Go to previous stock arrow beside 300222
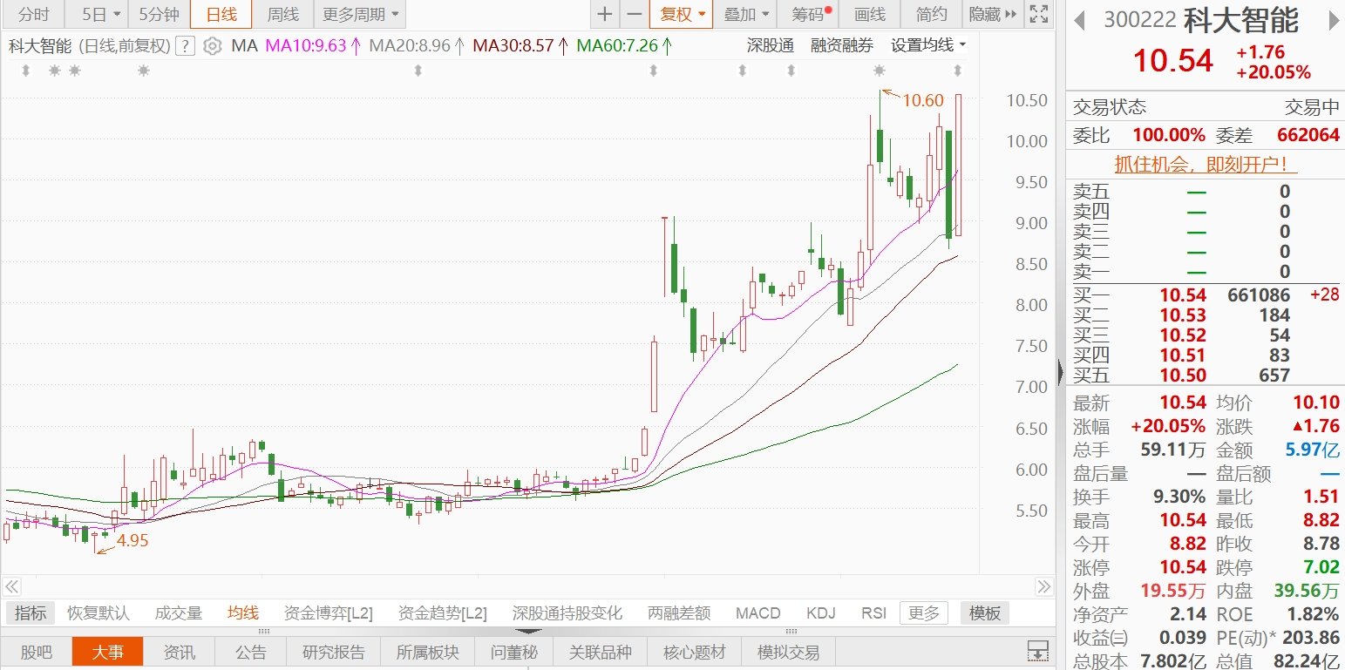The image size is (1345, 670). click(x=1080, y=20)
